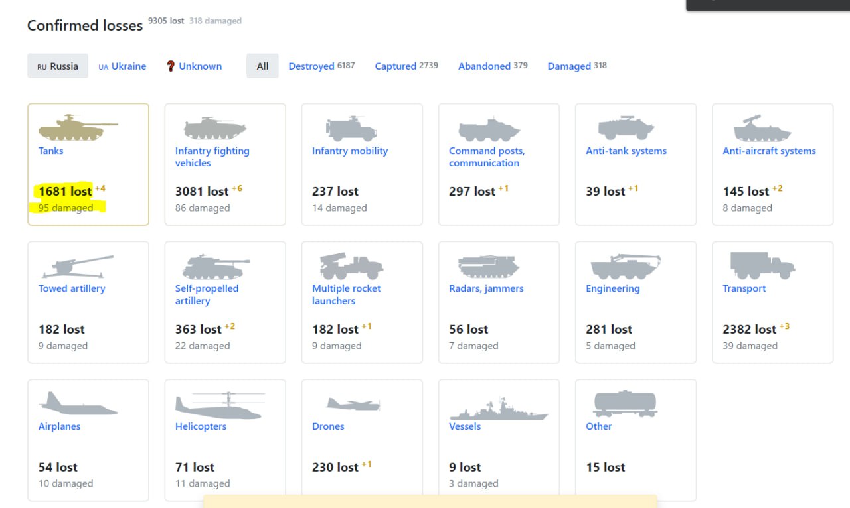Click the helicopter silhouette icon

click(220, 405)
